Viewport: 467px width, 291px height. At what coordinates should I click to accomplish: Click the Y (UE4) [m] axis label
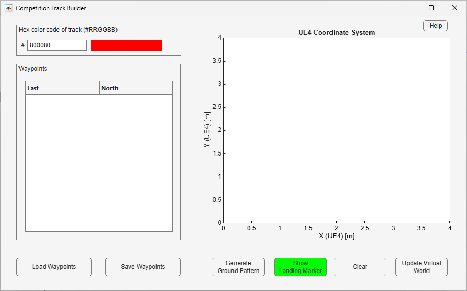(207, 129)
